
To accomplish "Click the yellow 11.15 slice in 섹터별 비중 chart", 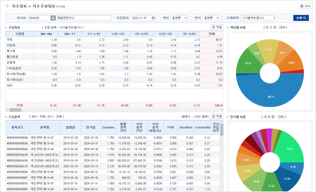I will [x=268, y=50].
